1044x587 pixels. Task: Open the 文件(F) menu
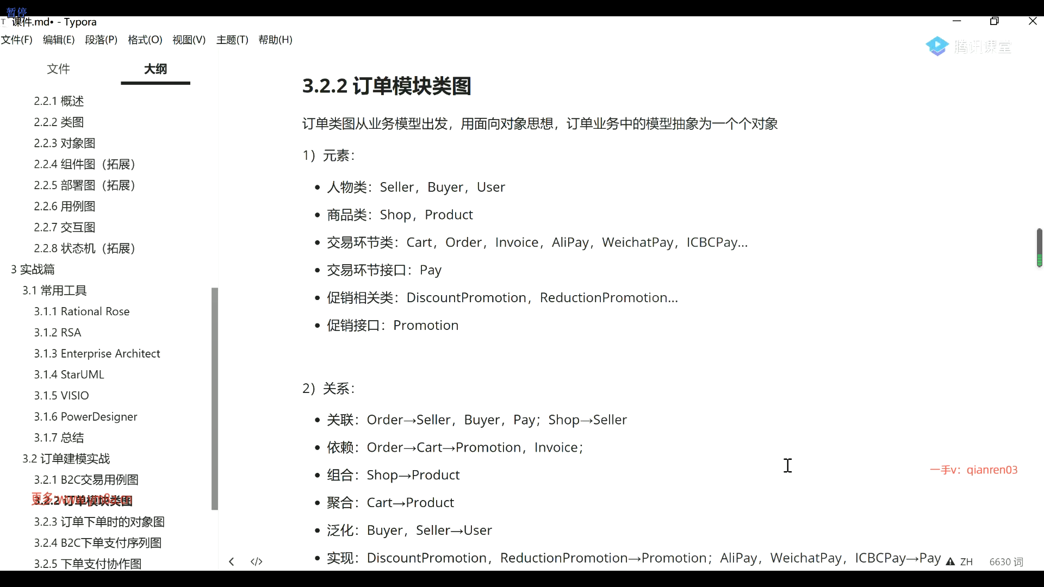click(x=16, y=40)
